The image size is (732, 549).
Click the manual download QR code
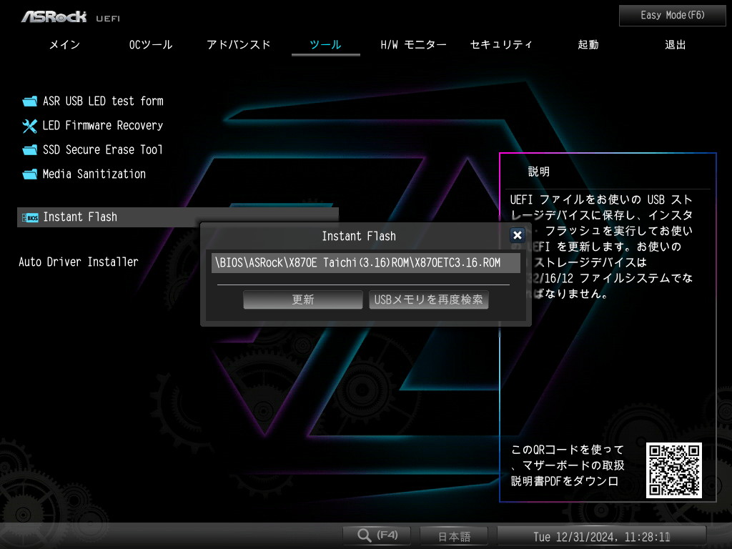point(673,470)
